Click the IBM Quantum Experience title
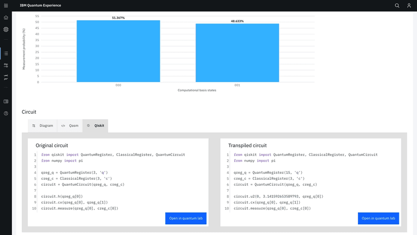Viewport: 417px width, 235px height. [x=40, y=5]
